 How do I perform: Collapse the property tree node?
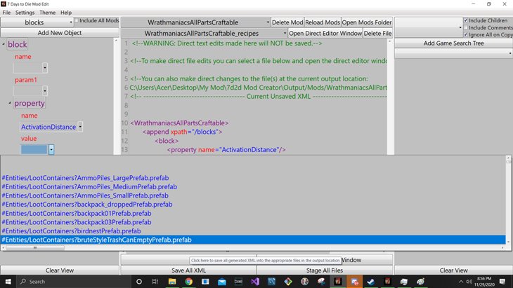coord(11,104)
